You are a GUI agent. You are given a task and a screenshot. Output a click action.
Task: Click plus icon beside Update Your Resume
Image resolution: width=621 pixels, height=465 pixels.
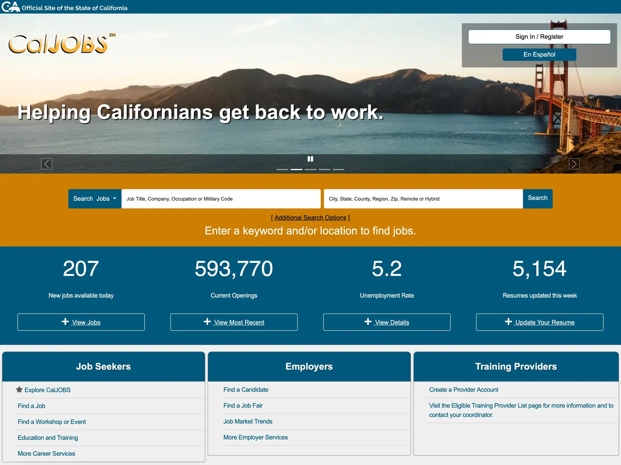[x=508, y=322]
